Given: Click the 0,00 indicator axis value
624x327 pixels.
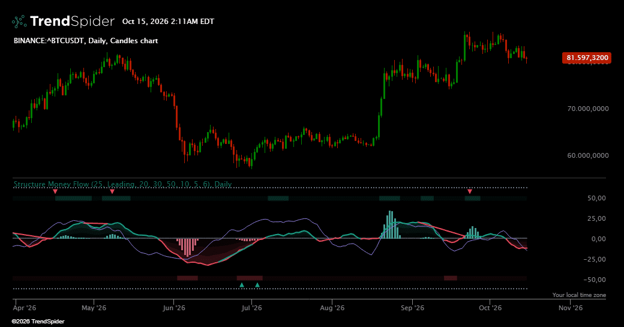Looking at the screenshot, I should point(599,239).
